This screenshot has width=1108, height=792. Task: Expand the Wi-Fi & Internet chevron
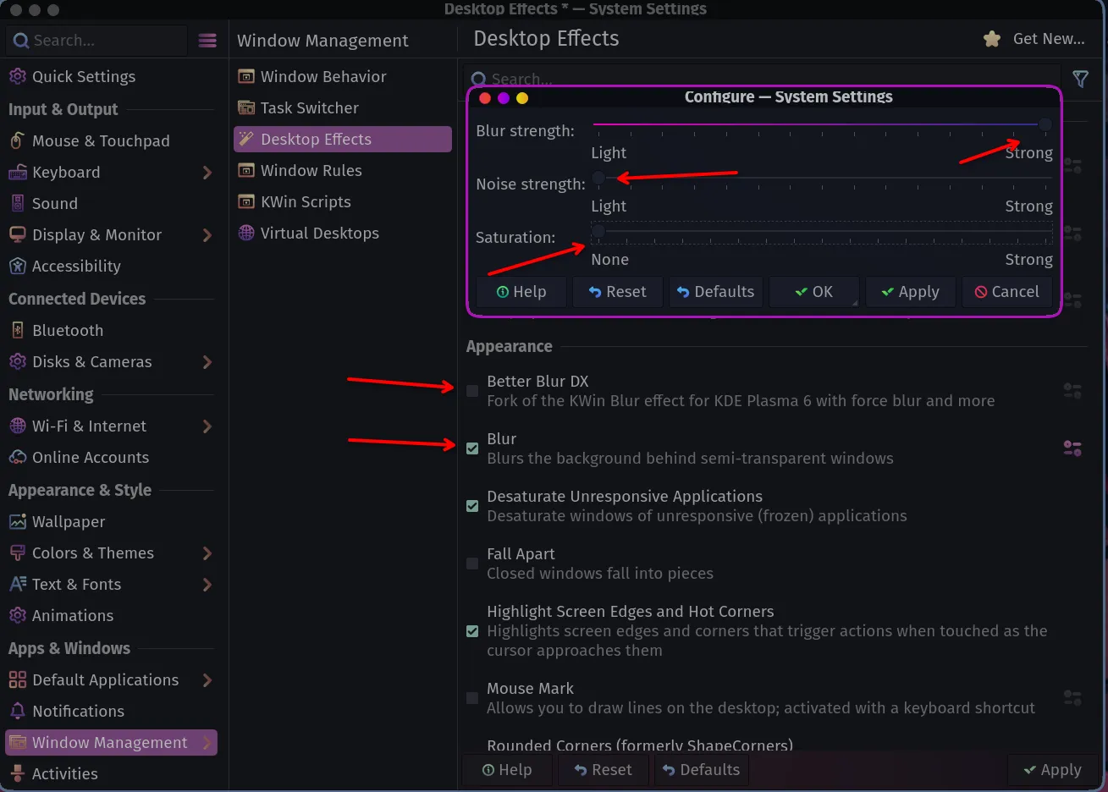tap(207, 426)
